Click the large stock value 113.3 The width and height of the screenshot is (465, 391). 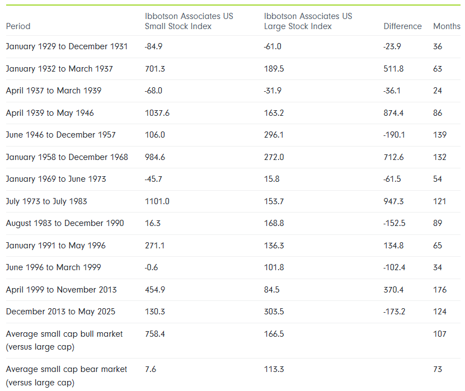(273, 369)
